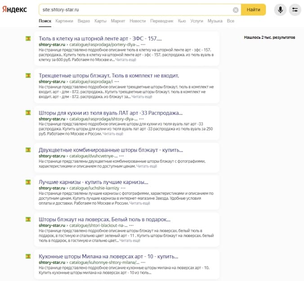This screenshot has height=281, width=304.
Task: Click shtory-star.ru domain in Лучшие карнизы result
Action: (52, 188)
